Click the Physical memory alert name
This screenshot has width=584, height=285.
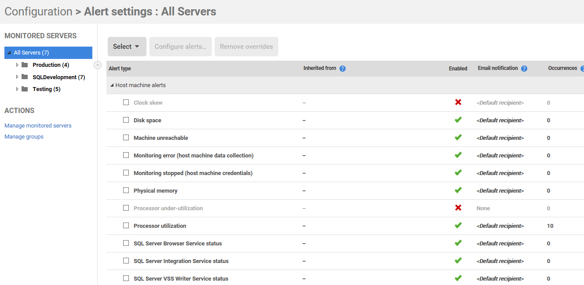coord(155,191)
